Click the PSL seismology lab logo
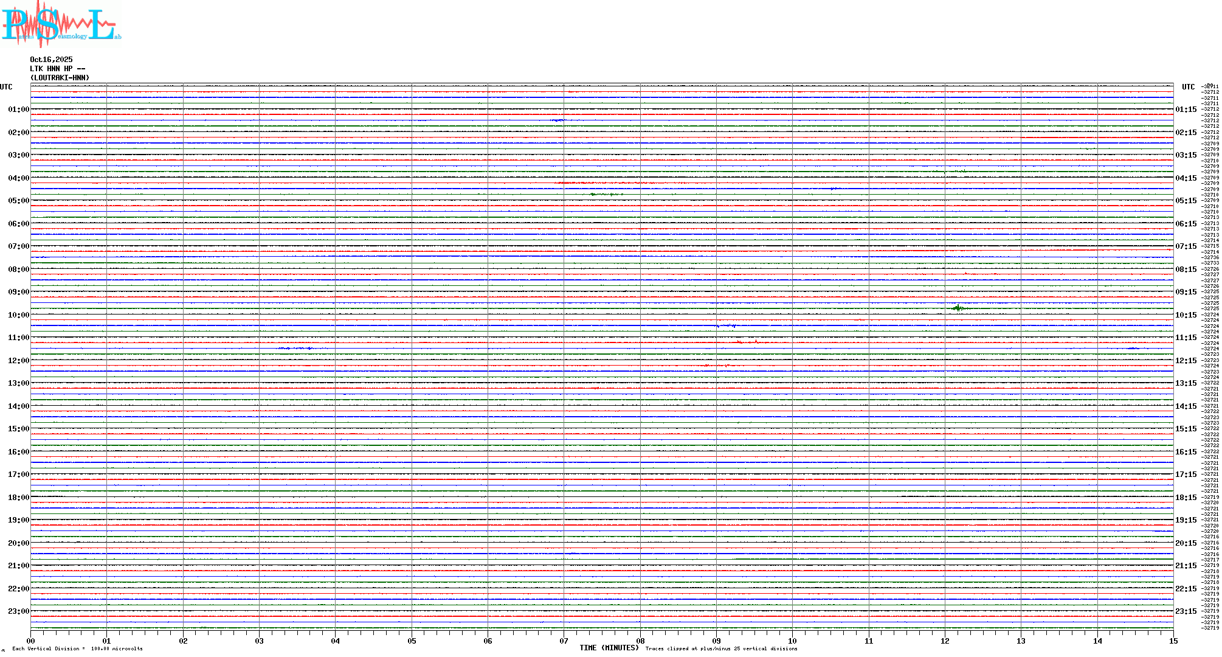Image resolution: width=1222 pixels, height=657 pixels. 61,24
